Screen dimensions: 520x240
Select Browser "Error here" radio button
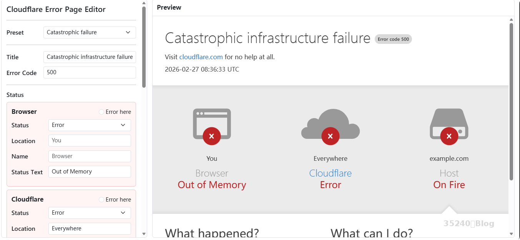click(x=101, y=112)
